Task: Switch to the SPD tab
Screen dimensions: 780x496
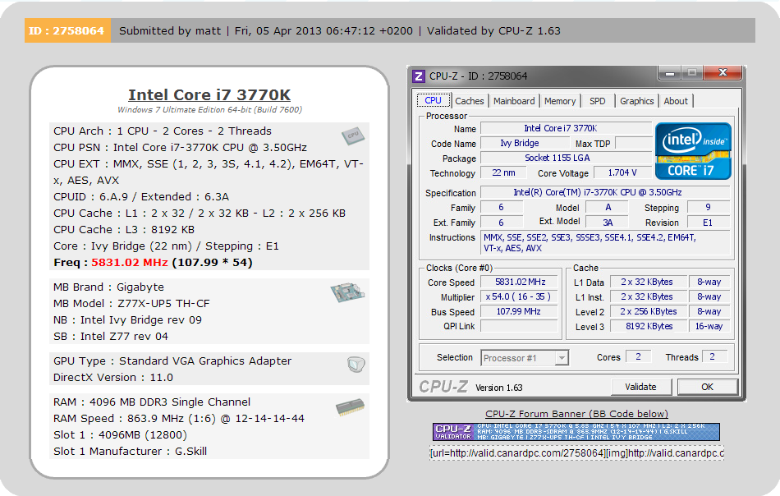Action: [598, 101]
